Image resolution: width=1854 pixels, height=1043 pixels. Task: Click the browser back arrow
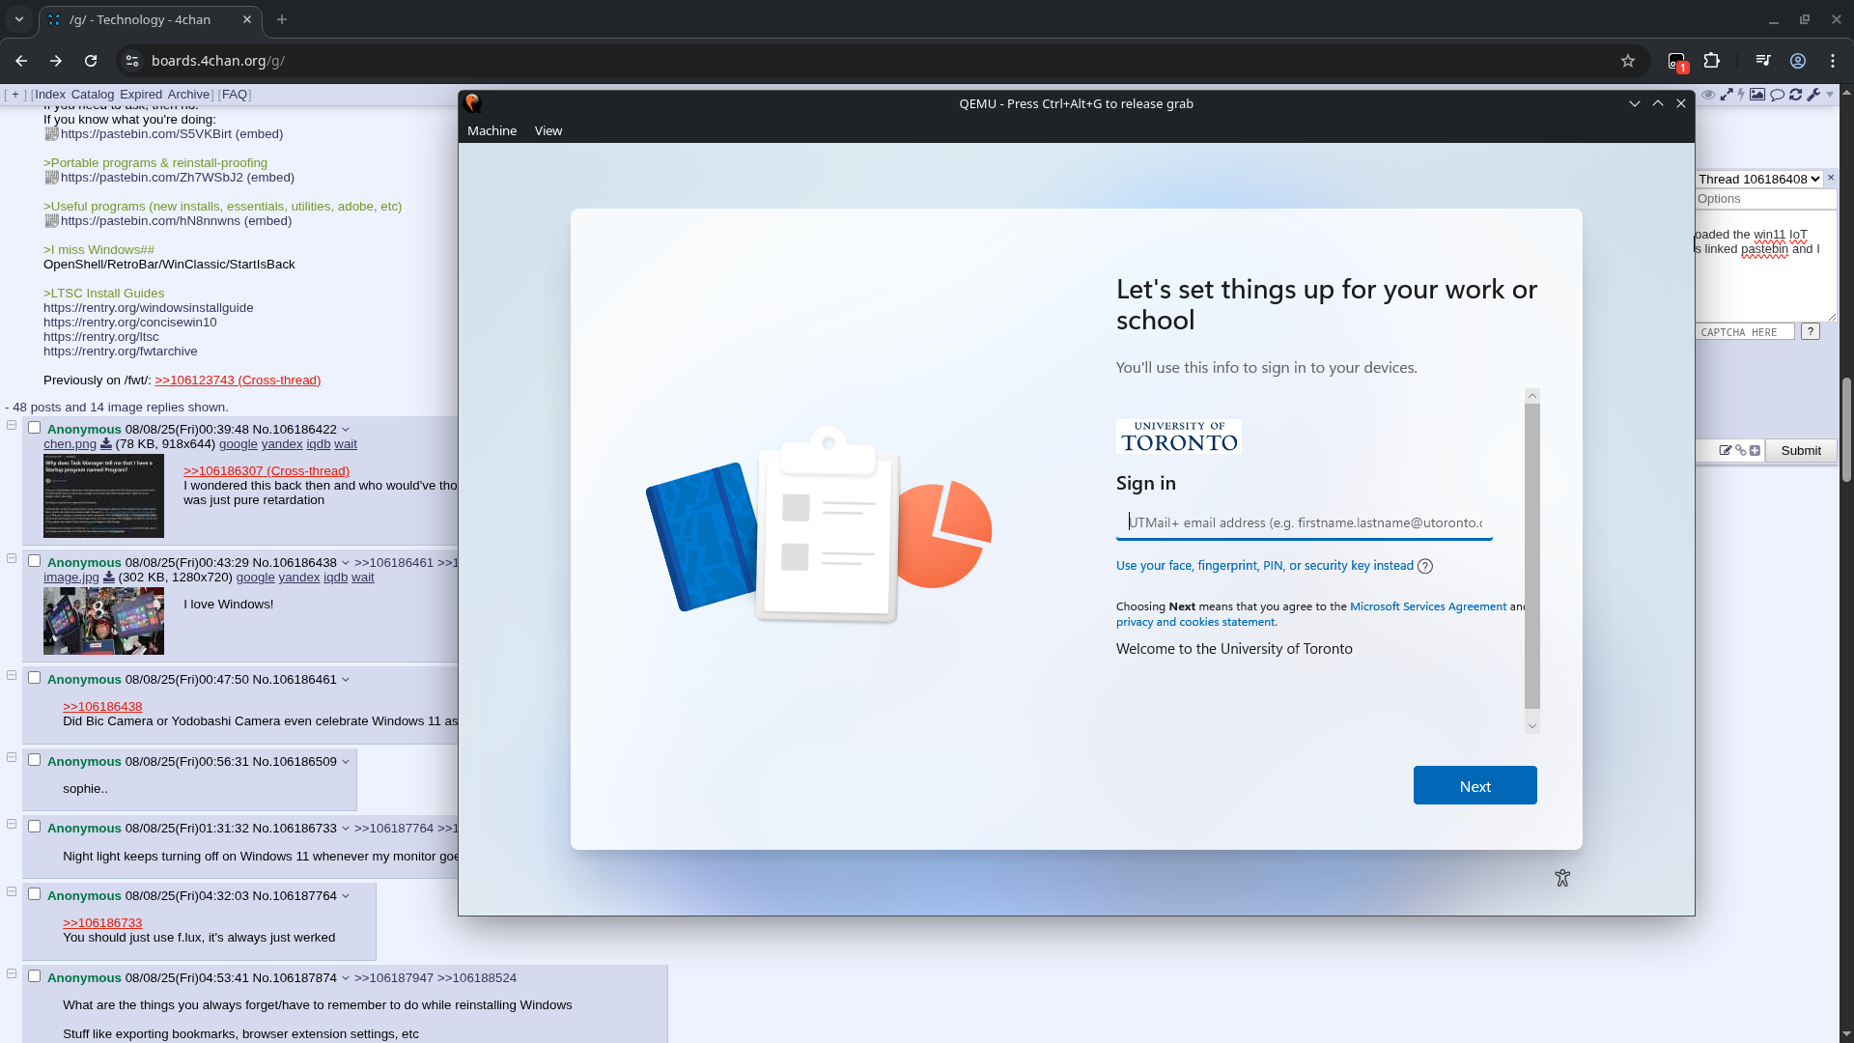[x=21, y=61]
